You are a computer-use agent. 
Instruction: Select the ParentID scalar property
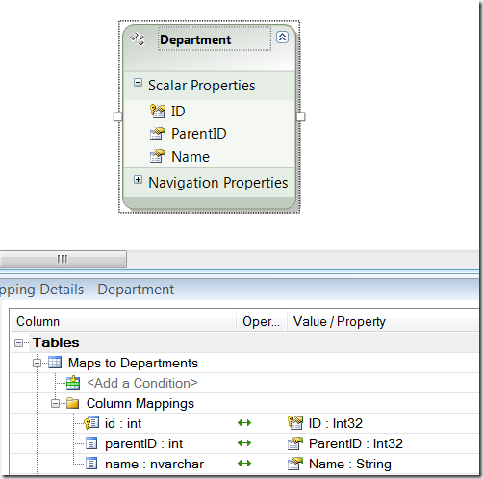tap(199, 134)
